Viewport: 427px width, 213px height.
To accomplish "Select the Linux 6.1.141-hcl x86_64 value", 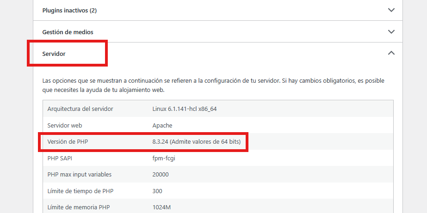I will coord(185,109).
